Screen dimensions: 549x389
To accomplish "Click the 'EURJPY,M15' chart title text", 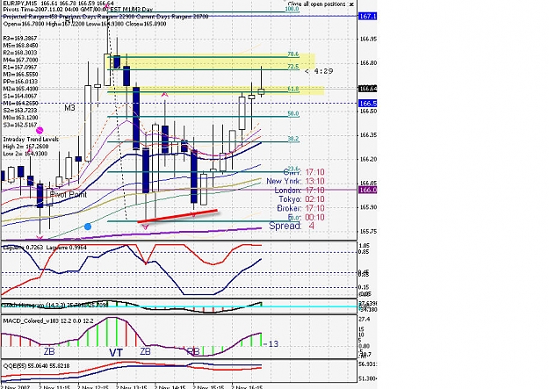I will pos(19,4).
